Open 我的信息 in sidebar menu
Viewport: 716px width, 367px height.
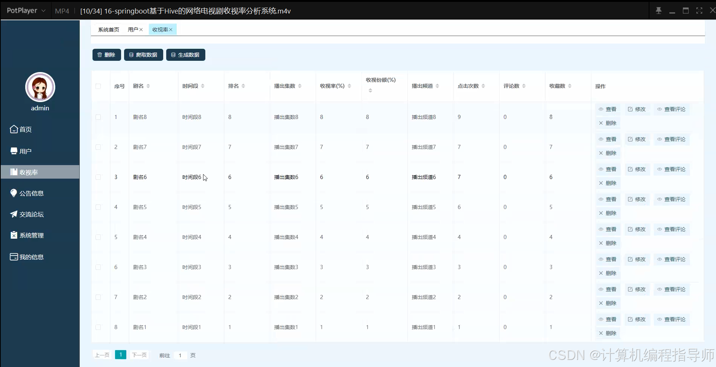click(32, 257)
